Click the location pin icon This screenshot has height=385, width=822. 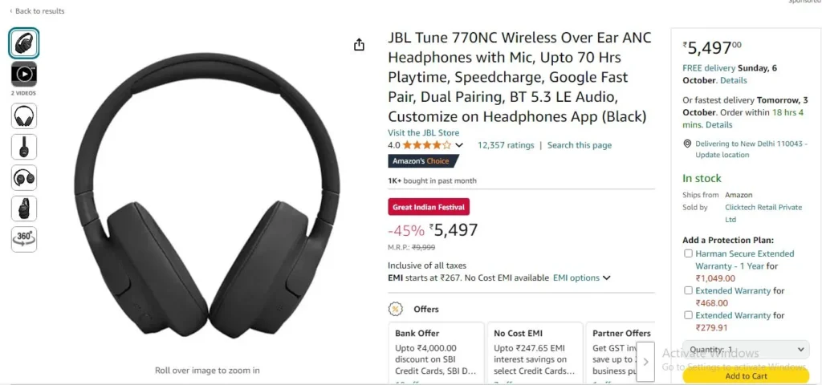click(x=687, y=144)
